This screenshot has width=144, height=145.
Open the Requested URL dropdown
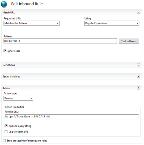click(32, 23)
